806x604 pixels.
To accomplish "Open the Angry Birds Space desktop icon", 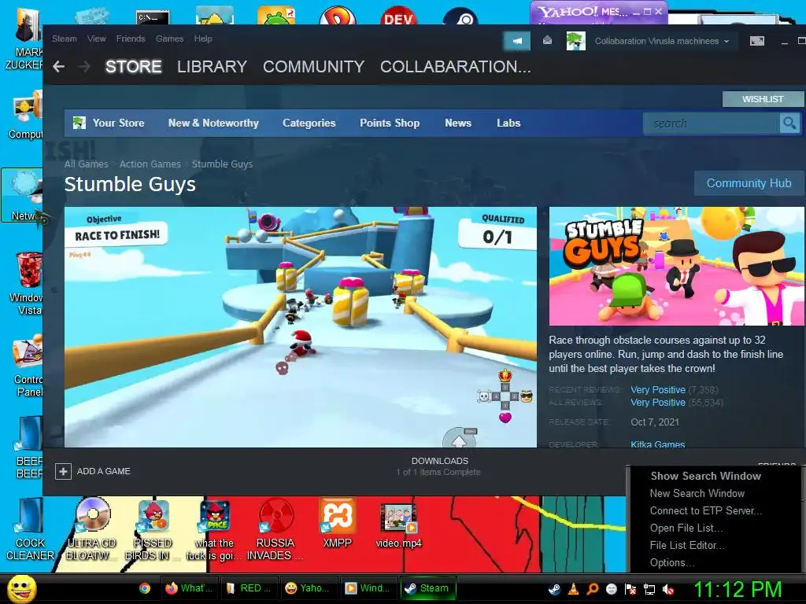I will click(214, 530).
